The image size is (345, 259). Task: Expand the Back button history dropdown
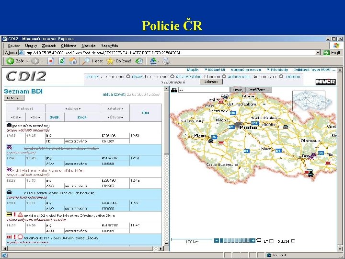pos(27,61)
